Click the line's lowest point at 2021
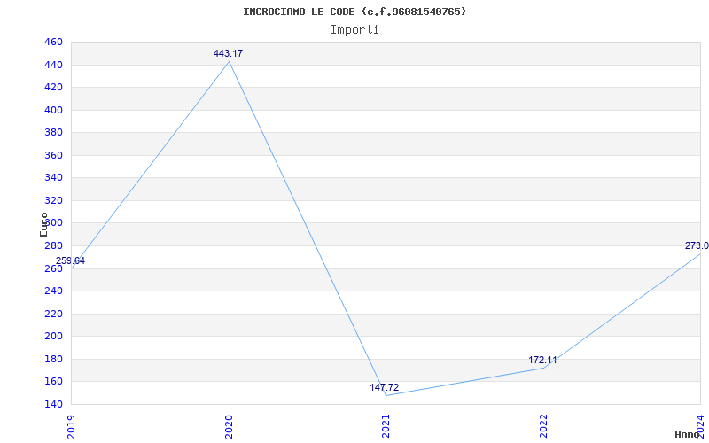 click(x=386, y=395)
